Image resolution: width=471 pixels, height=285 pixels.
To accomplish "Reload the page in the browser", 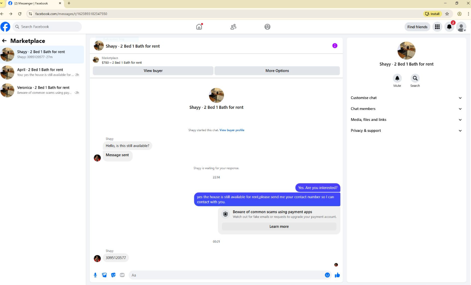I will pyautogui.click(x=20, y=14).
